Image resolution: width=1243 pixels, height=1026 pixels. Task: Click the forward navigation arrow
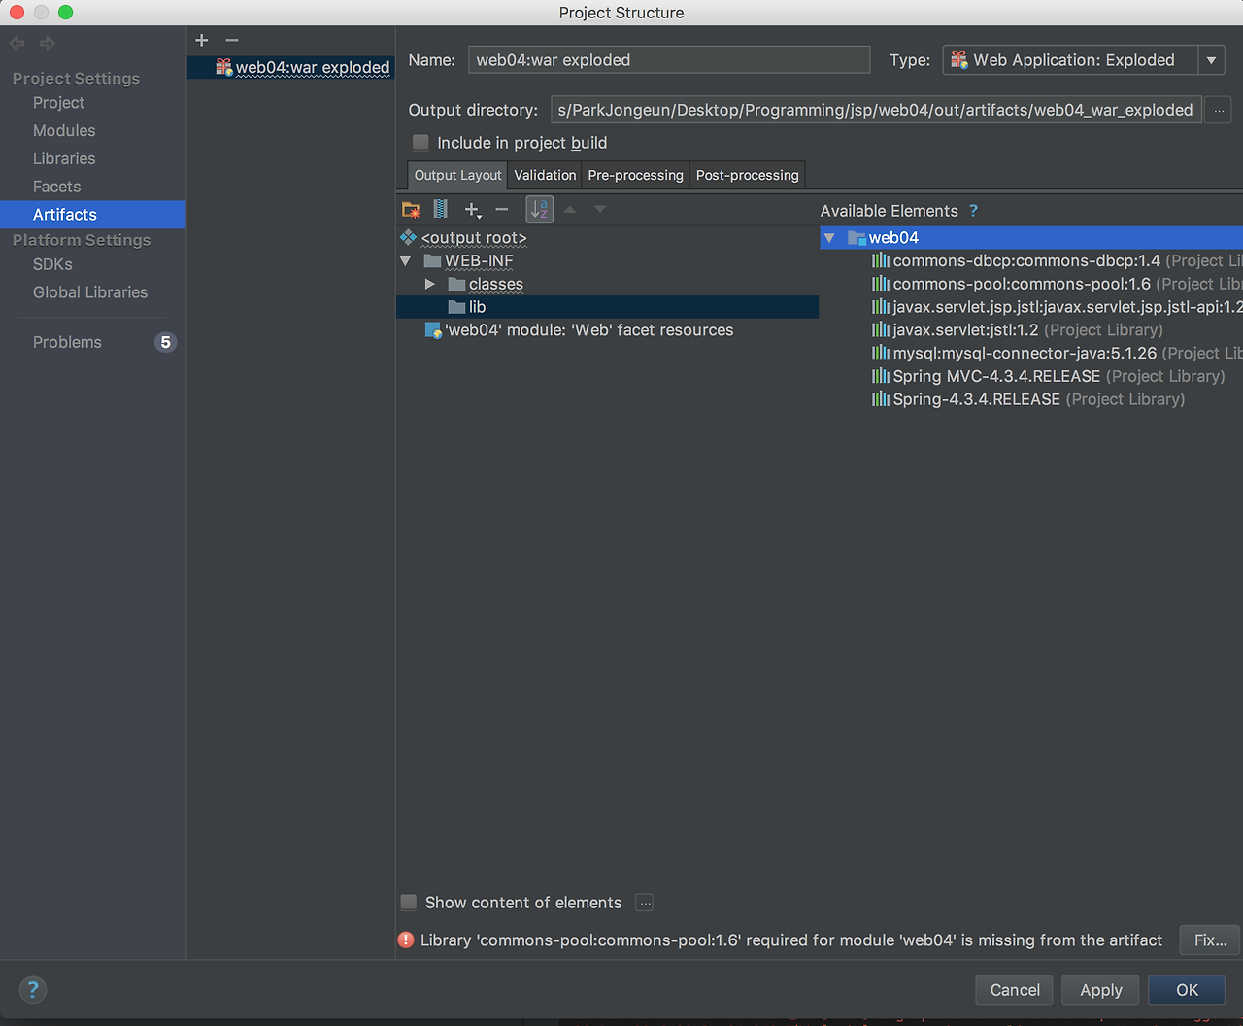[x=48, y=43]
